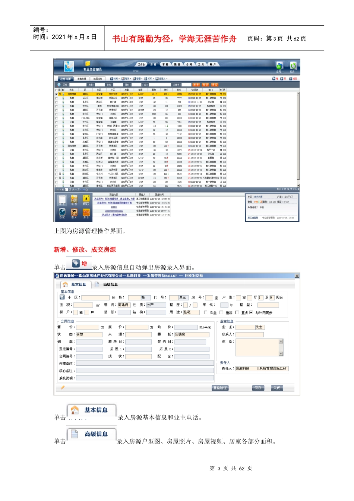Switch to 高级信息 tab in dialog

point(107,284)
